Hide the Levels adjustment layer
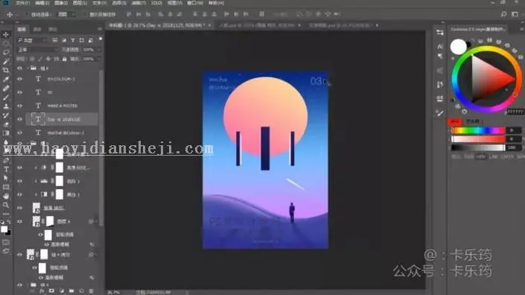525x295 pixels. point(20,181)
